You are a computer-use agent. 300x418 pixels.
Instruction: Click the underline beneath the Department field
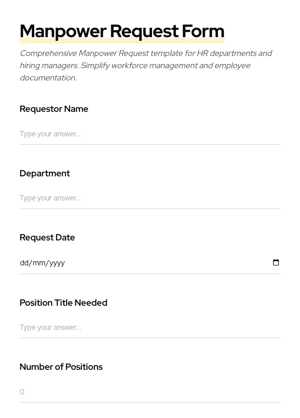(150, 209)
